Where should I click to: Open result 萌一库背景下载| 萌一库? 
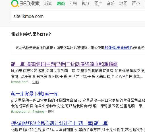[35, 94]
